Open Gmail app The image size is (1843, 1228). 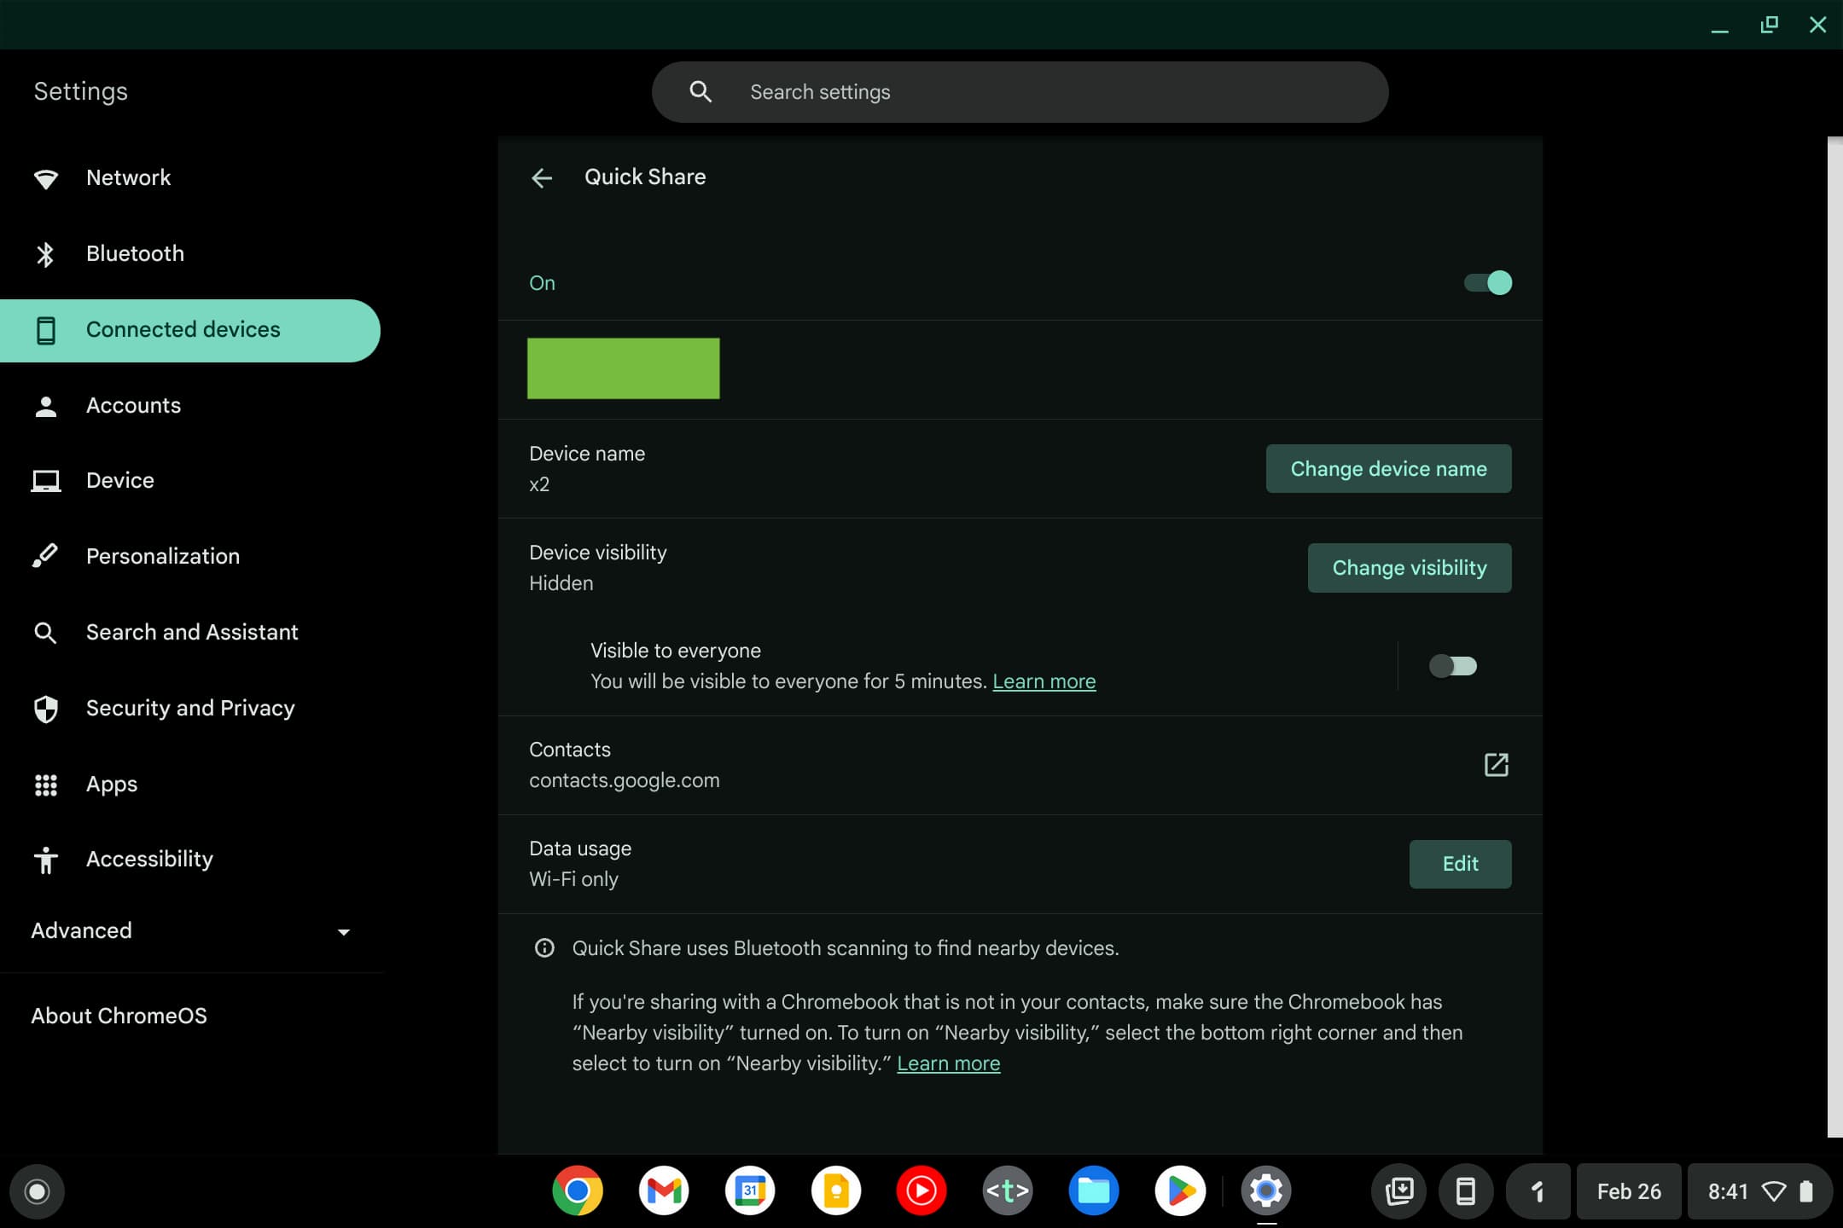(665, 1191)
